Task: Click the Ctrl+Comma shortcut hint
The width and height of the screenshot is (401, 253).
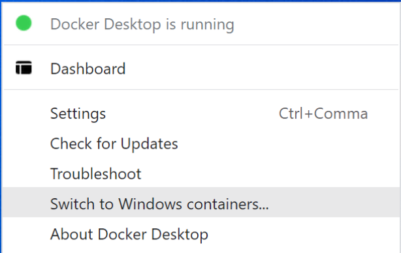Action: click(323, 113)
